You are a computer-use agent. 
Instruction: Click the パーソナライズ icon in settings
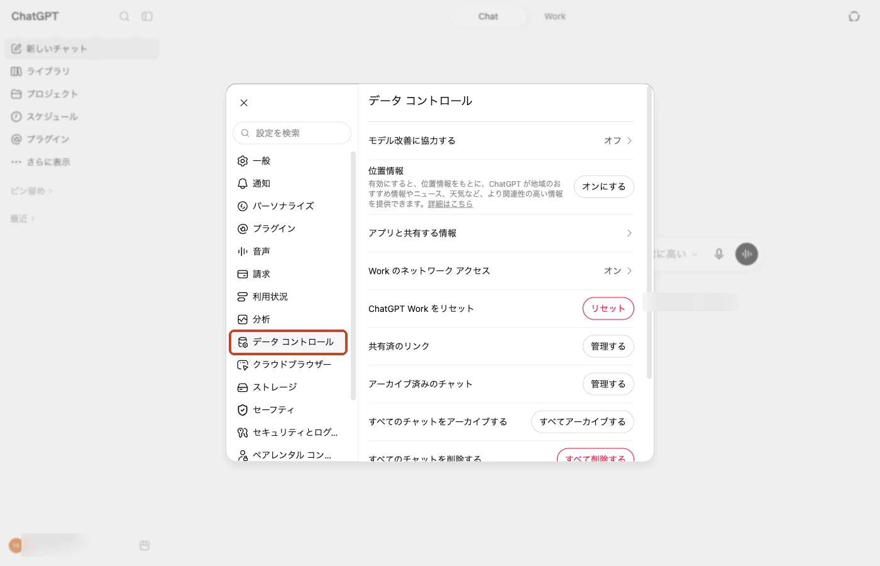243,206
